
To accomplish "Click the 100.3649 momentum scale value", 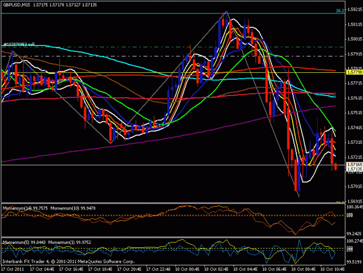I will click(x=355, y=207).
